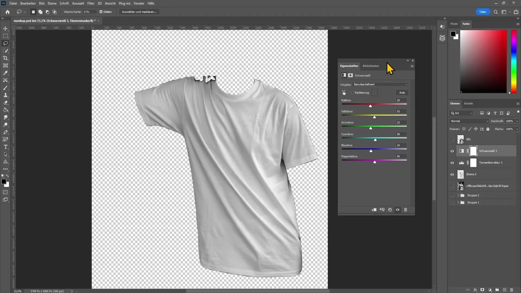Click the Fenster menu
521x293 pixels.
[139, 3]
